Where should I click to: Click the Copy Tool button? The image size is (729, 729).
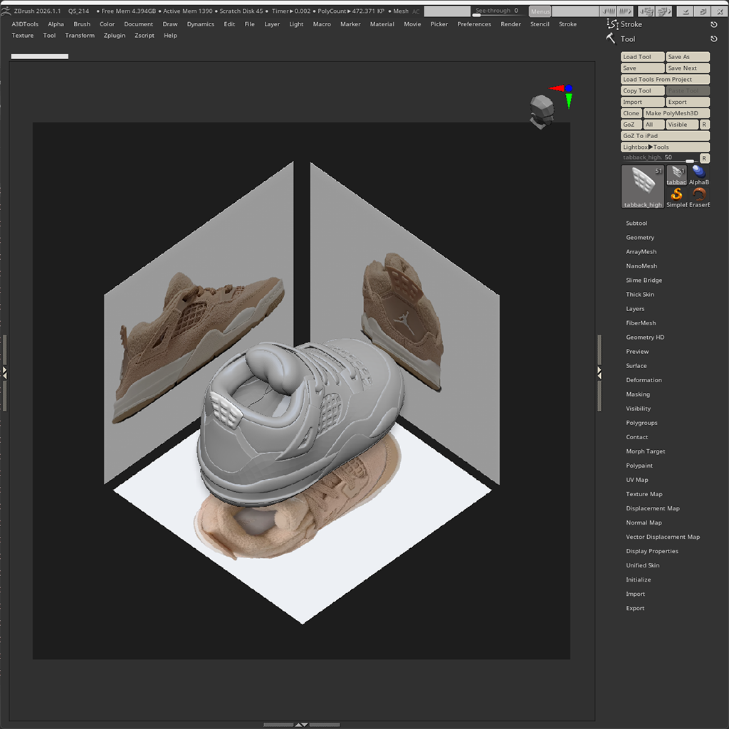coord(643,90)
